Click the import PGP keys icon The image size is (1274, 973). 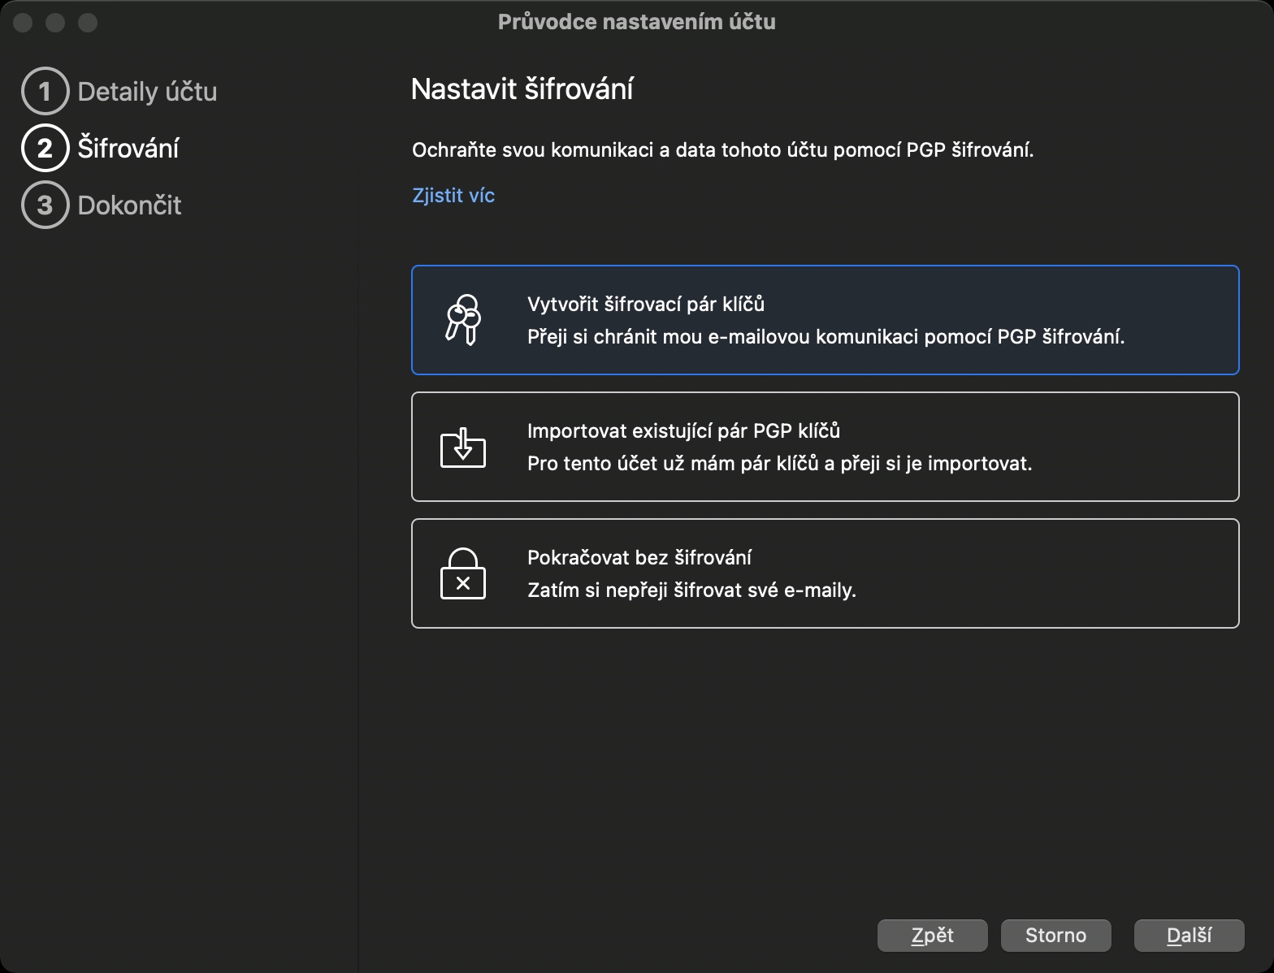click(x=463, y=448)
